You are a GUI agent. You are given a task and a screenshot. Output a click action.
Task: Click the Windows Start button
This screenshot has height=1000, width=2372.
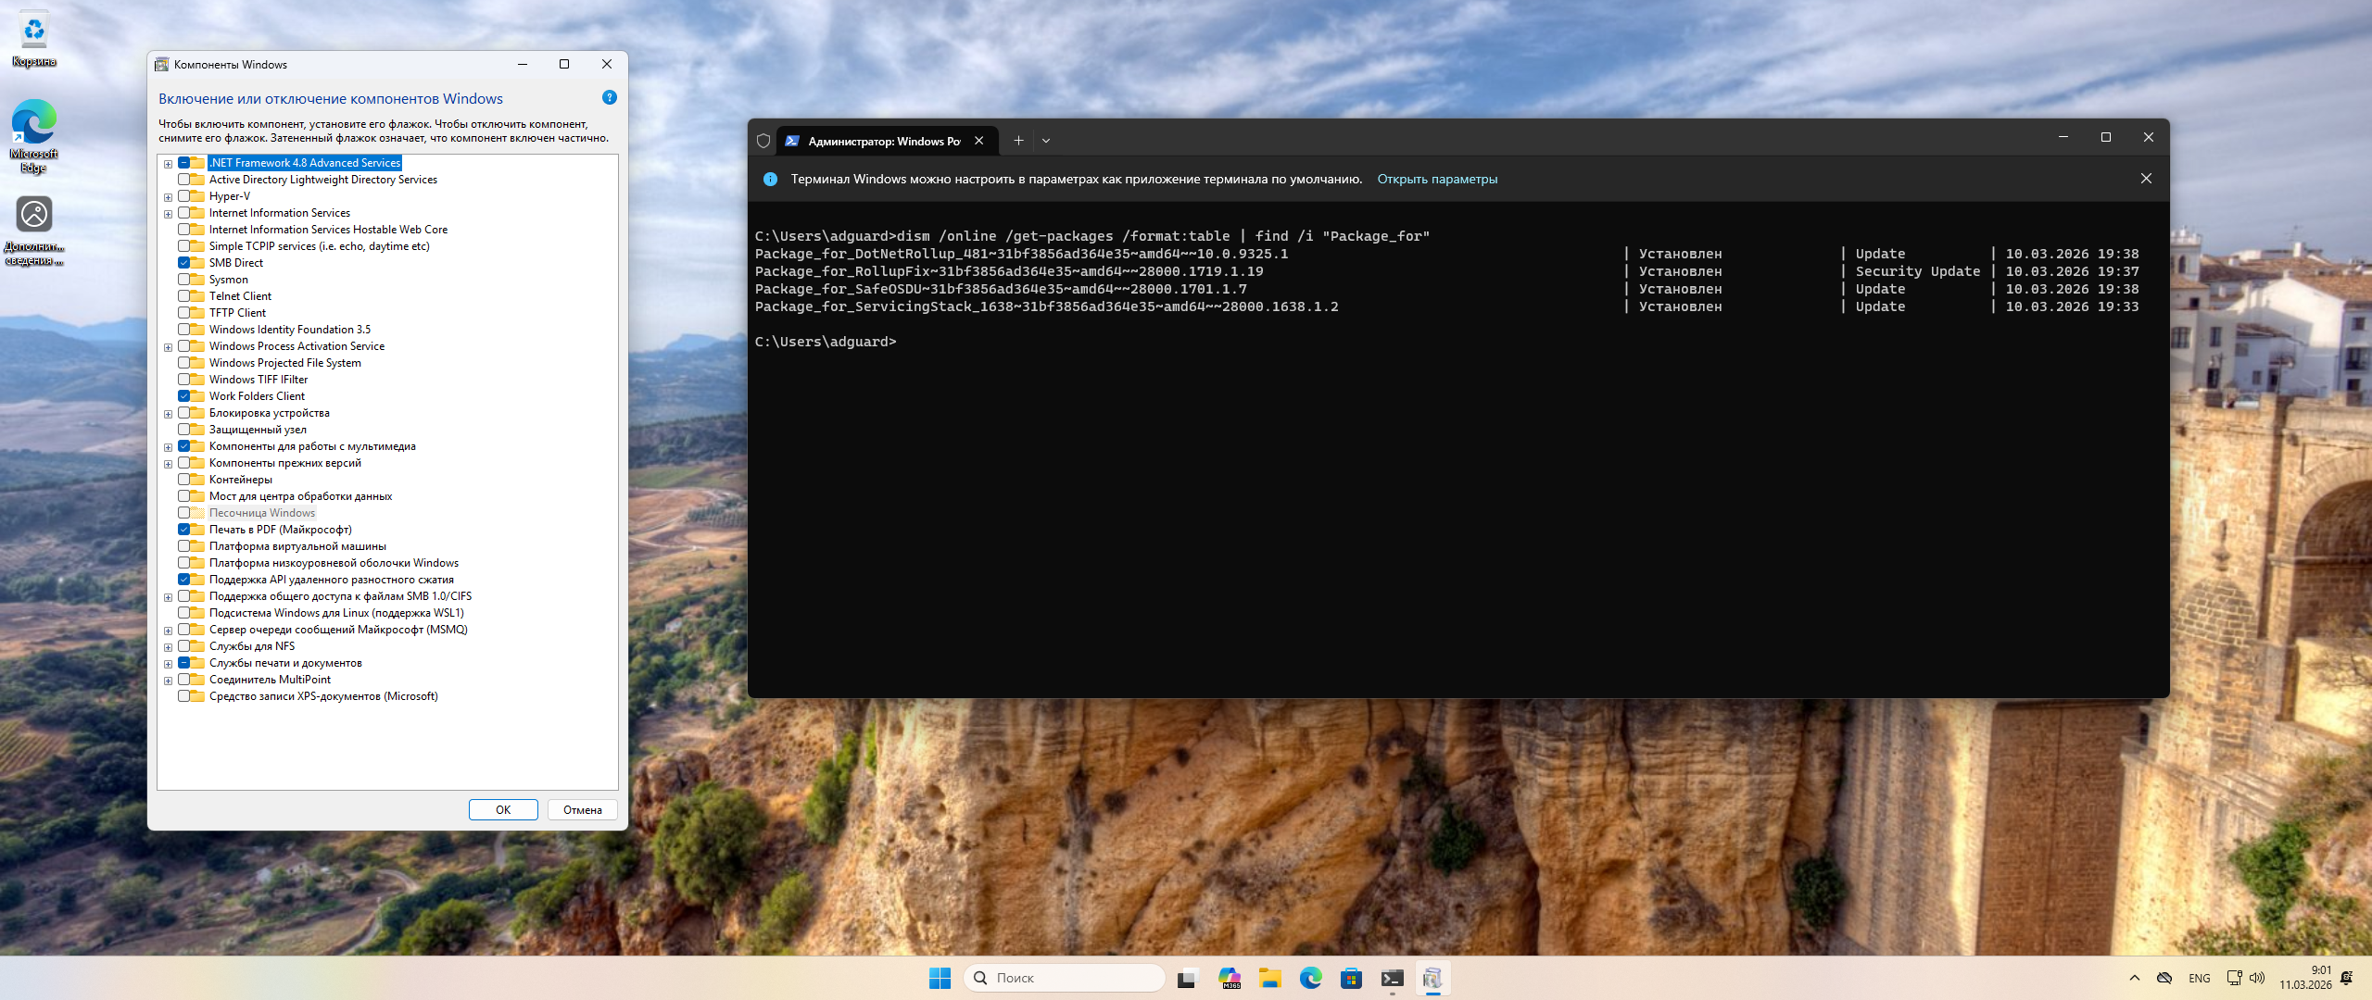tap(940, 978)
